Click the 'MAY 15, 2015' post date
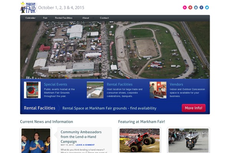230x153 pixels. click(67, 145)
